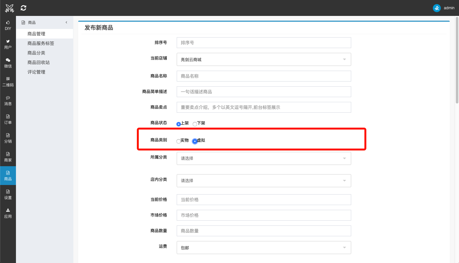Image resolution: width=459 pixels, height=263 pixels.
Task: Focus the 商品名称 input field
Action: [x=264, y=76]
